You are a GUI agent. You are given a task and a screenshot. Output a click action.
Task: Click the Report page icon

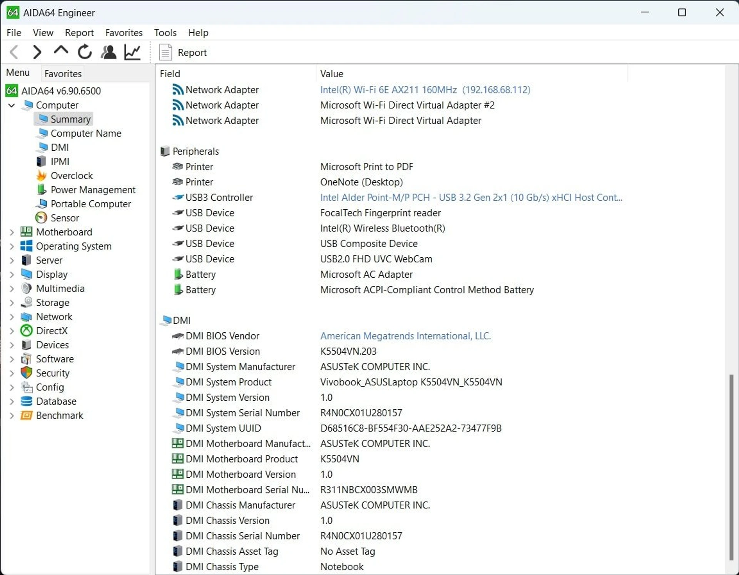coord(166,52)
